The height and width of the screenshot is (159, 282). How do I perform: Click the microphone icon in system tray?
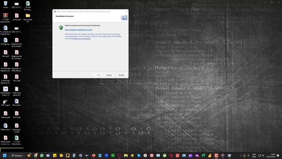(249, 155)
